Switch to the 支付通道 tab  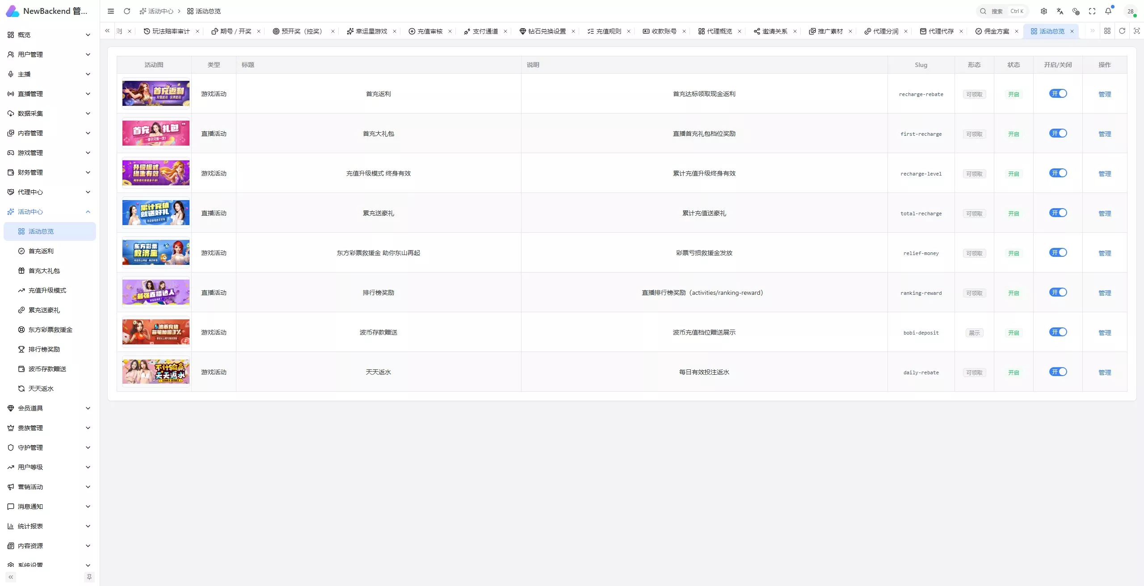point(481,31)
